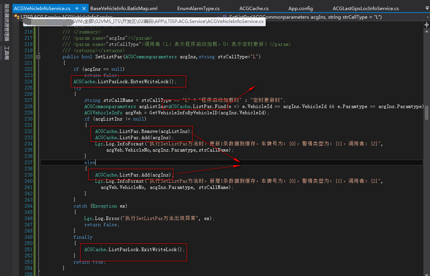Close the ACGVehicleInfoService.cs tab
Image resolution: width=430 pixels, height=276 pixels.
pos(84,9)
